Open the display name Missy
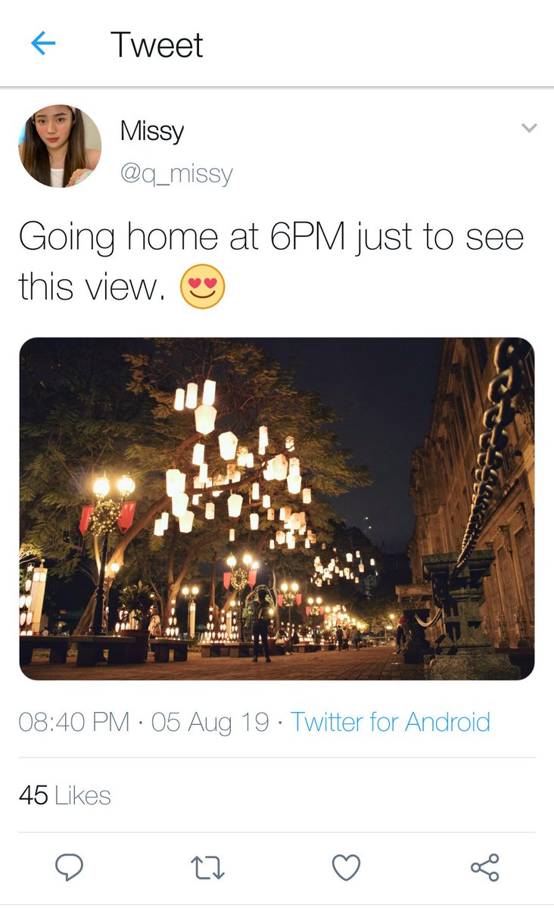The width and height of the screenshot is (554, 908). (152, 131)
